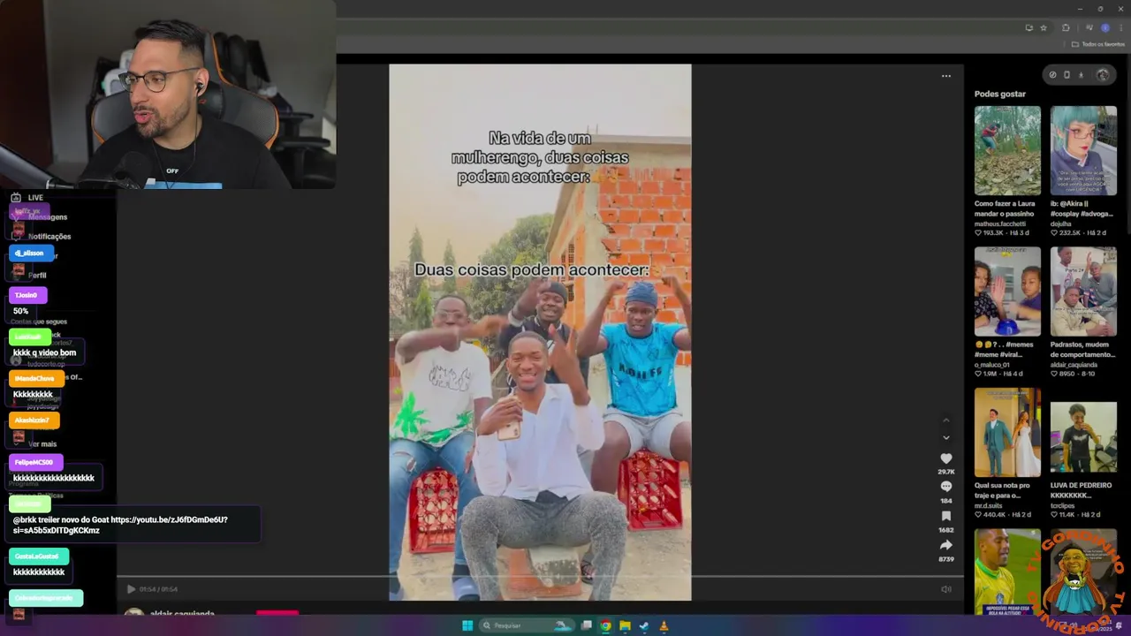Click the FelipeMCS00 chat username

[34, 462]
